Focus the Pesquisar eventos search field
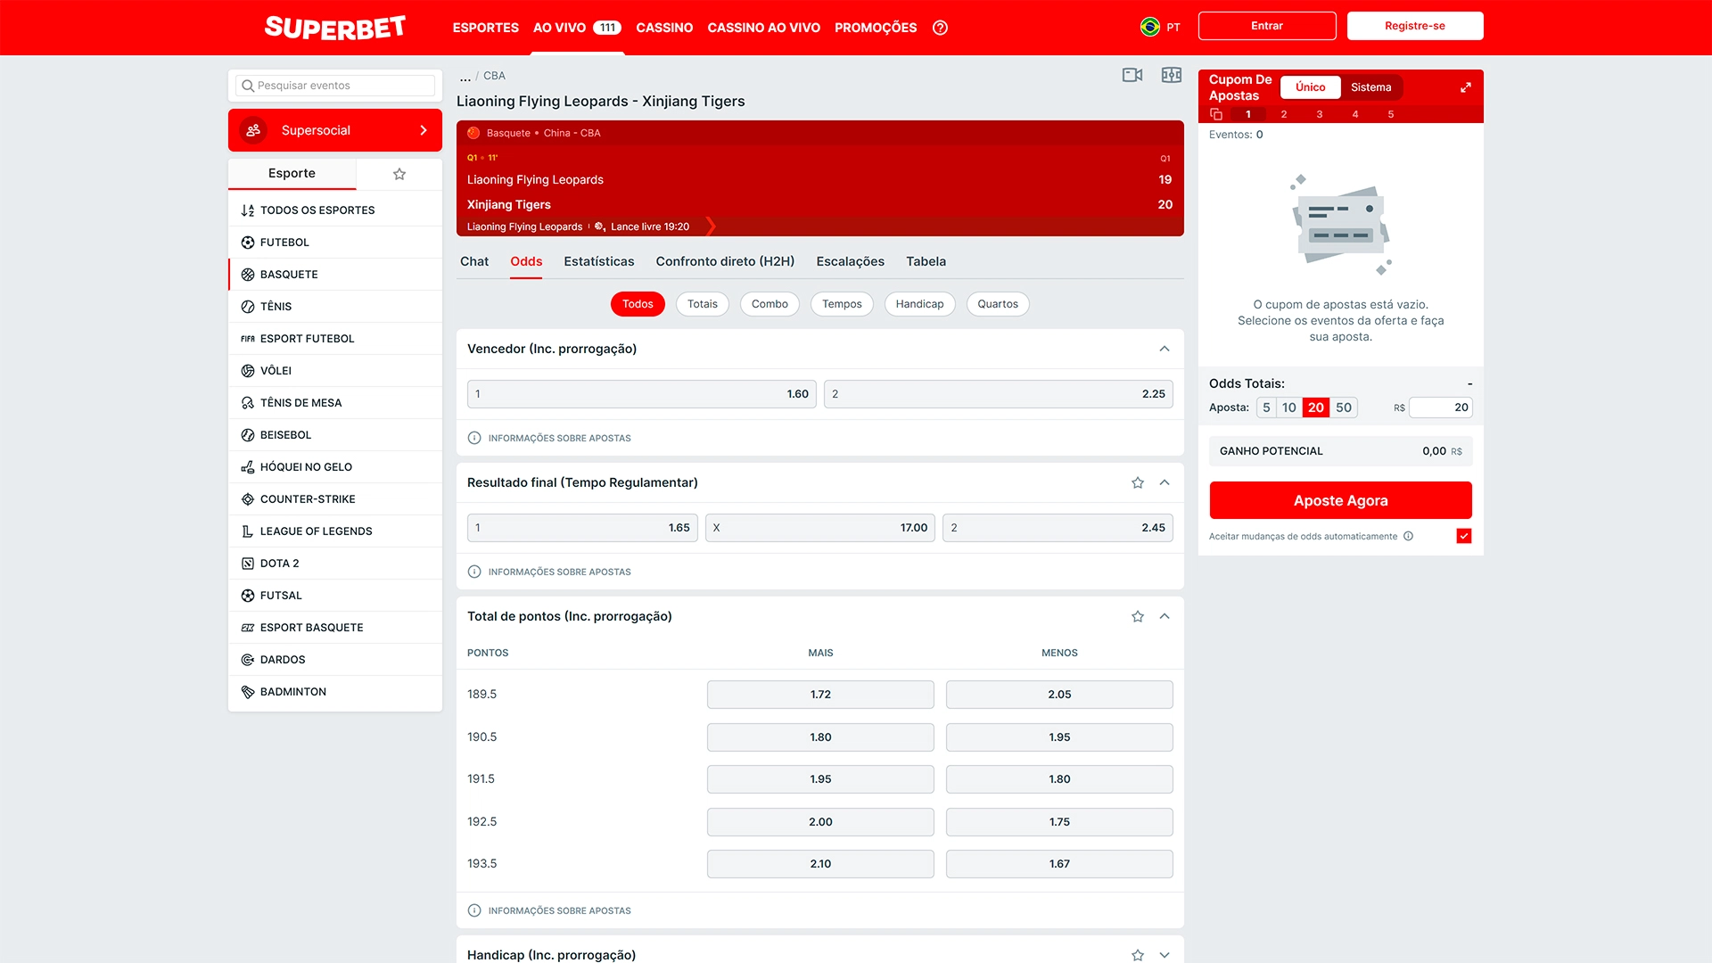Screen dimensions: 1712x963 (x=335, y=86)
